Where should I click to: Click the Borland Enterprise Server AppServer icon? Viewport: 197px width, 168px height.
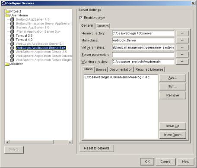[12, 23]
